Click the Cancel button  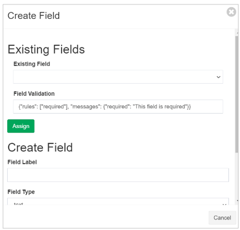[x=222, y=218]
